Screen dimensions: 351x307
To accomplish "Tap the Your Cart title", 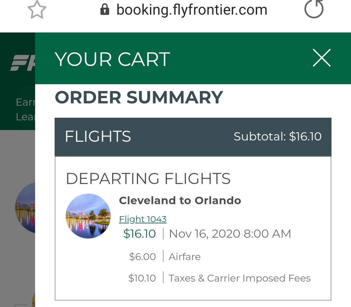I will pyautogui.click(x=112, y=59).
